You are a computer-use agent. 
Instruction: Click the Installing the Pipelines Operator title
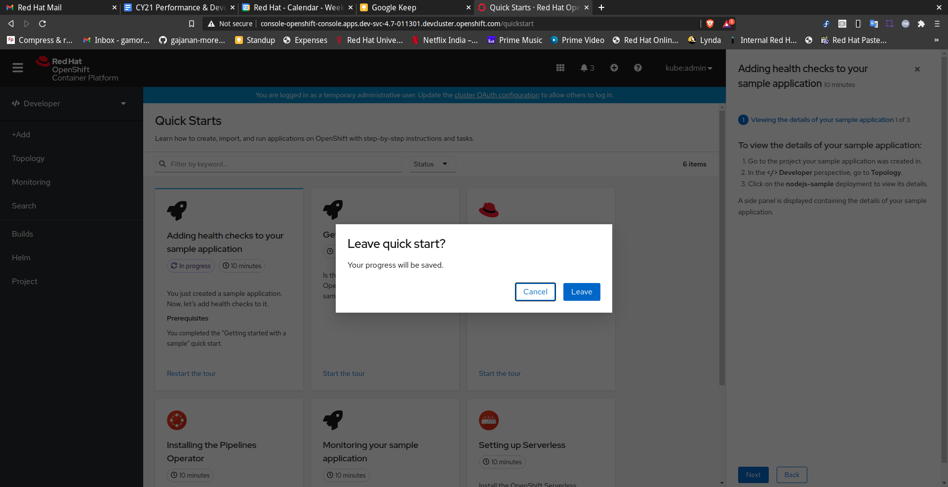211,451
